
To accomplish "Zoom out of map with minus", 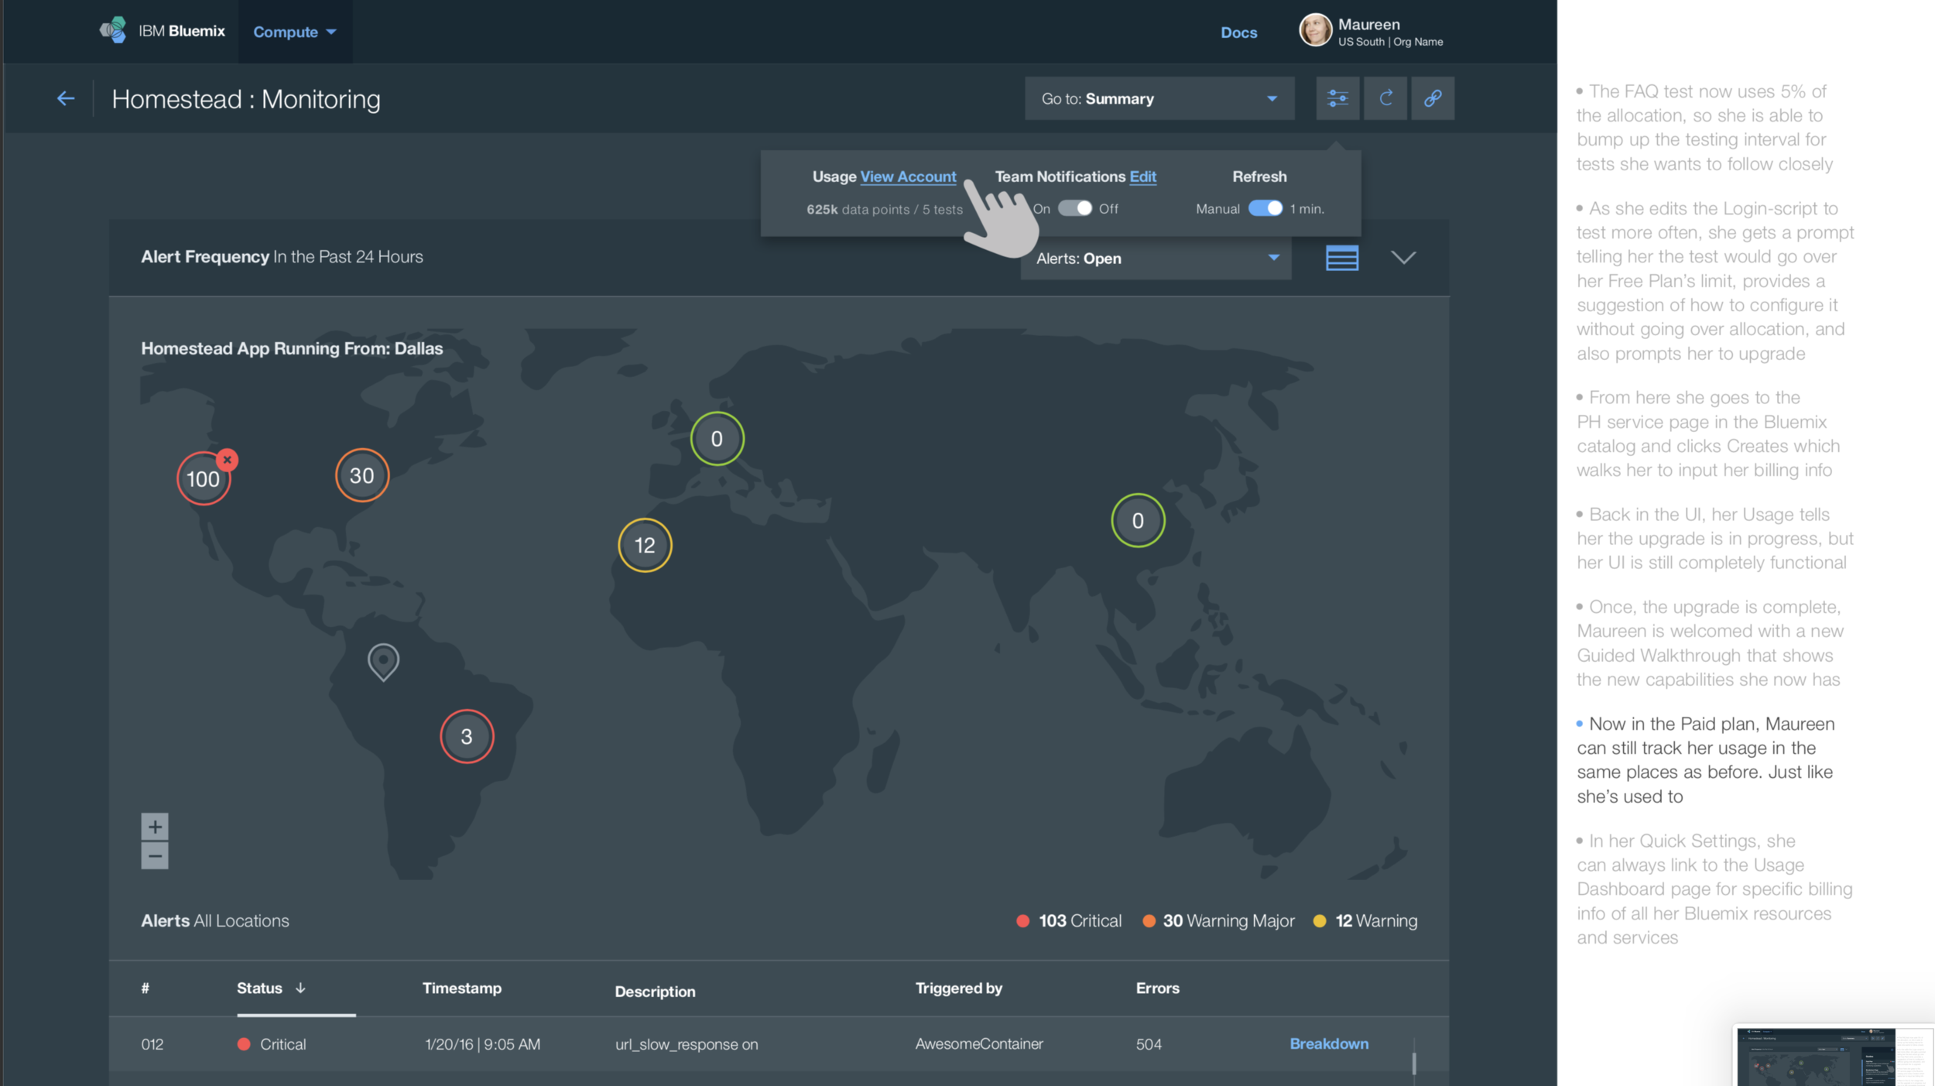I will (x=155, y=856).
